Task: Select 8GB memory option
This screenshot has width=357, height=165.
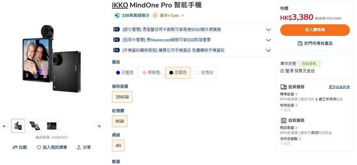Action: click(120, 121)
